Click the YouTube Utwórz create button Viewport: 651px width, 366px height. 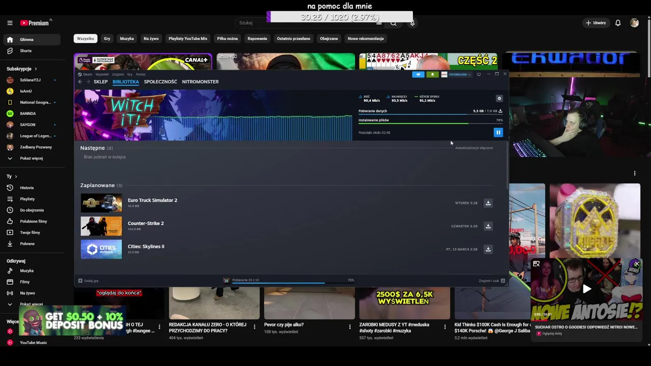[596, 23]
